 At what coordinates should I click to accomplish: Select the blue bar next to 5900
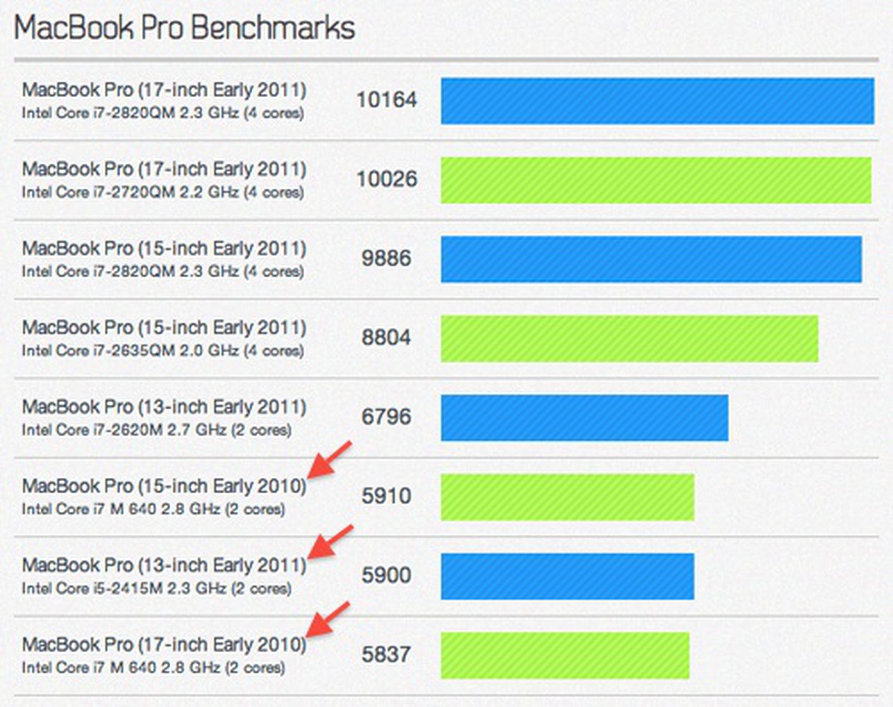tap(567, 576)
